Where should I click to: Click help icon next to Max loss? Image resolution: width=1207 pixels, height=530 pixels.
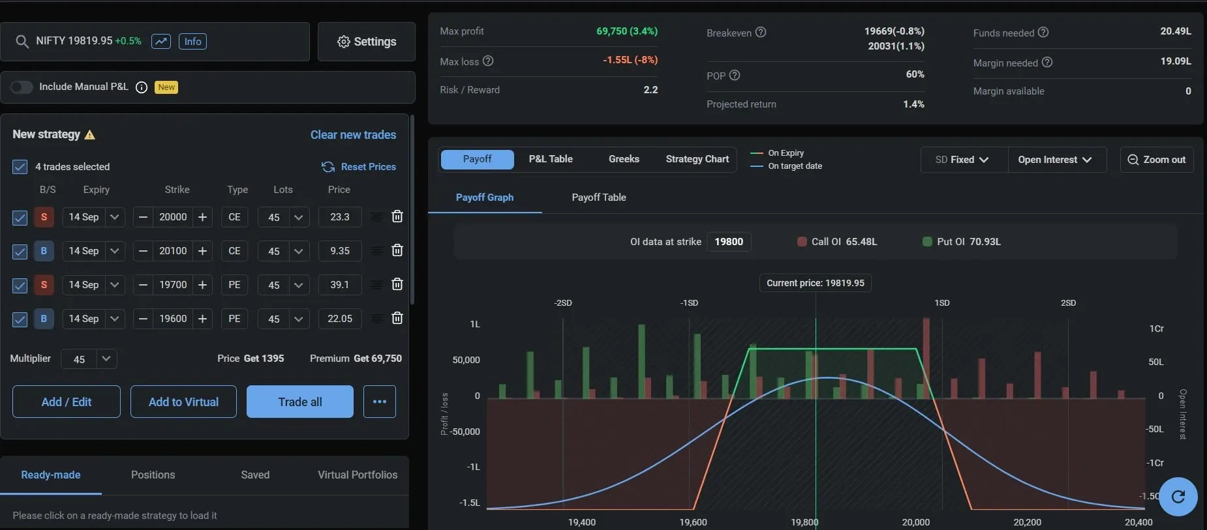(x=488, y=61)
